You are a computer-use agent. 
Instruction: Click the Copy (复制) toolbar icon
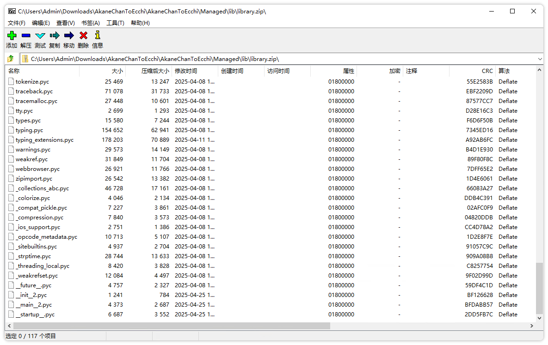[55, 36]
